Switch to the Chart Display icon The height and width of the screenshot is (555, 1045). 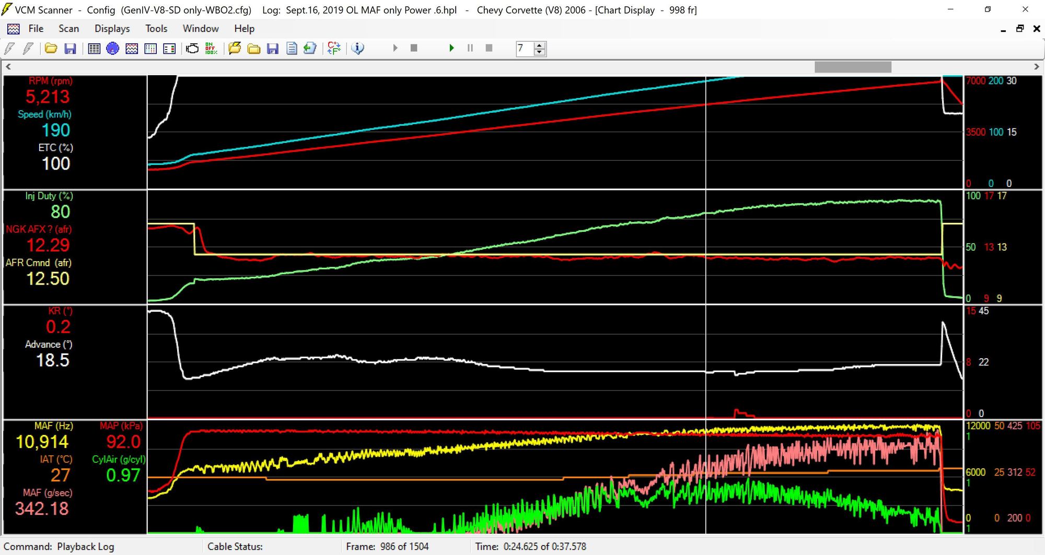click(x=132, y=49)
